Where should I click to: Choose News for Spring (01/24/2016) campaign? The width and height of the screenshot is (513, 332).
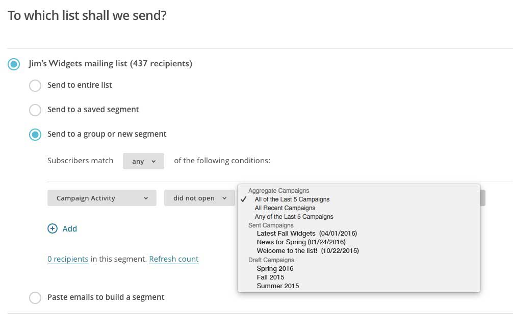coord(301,242)
